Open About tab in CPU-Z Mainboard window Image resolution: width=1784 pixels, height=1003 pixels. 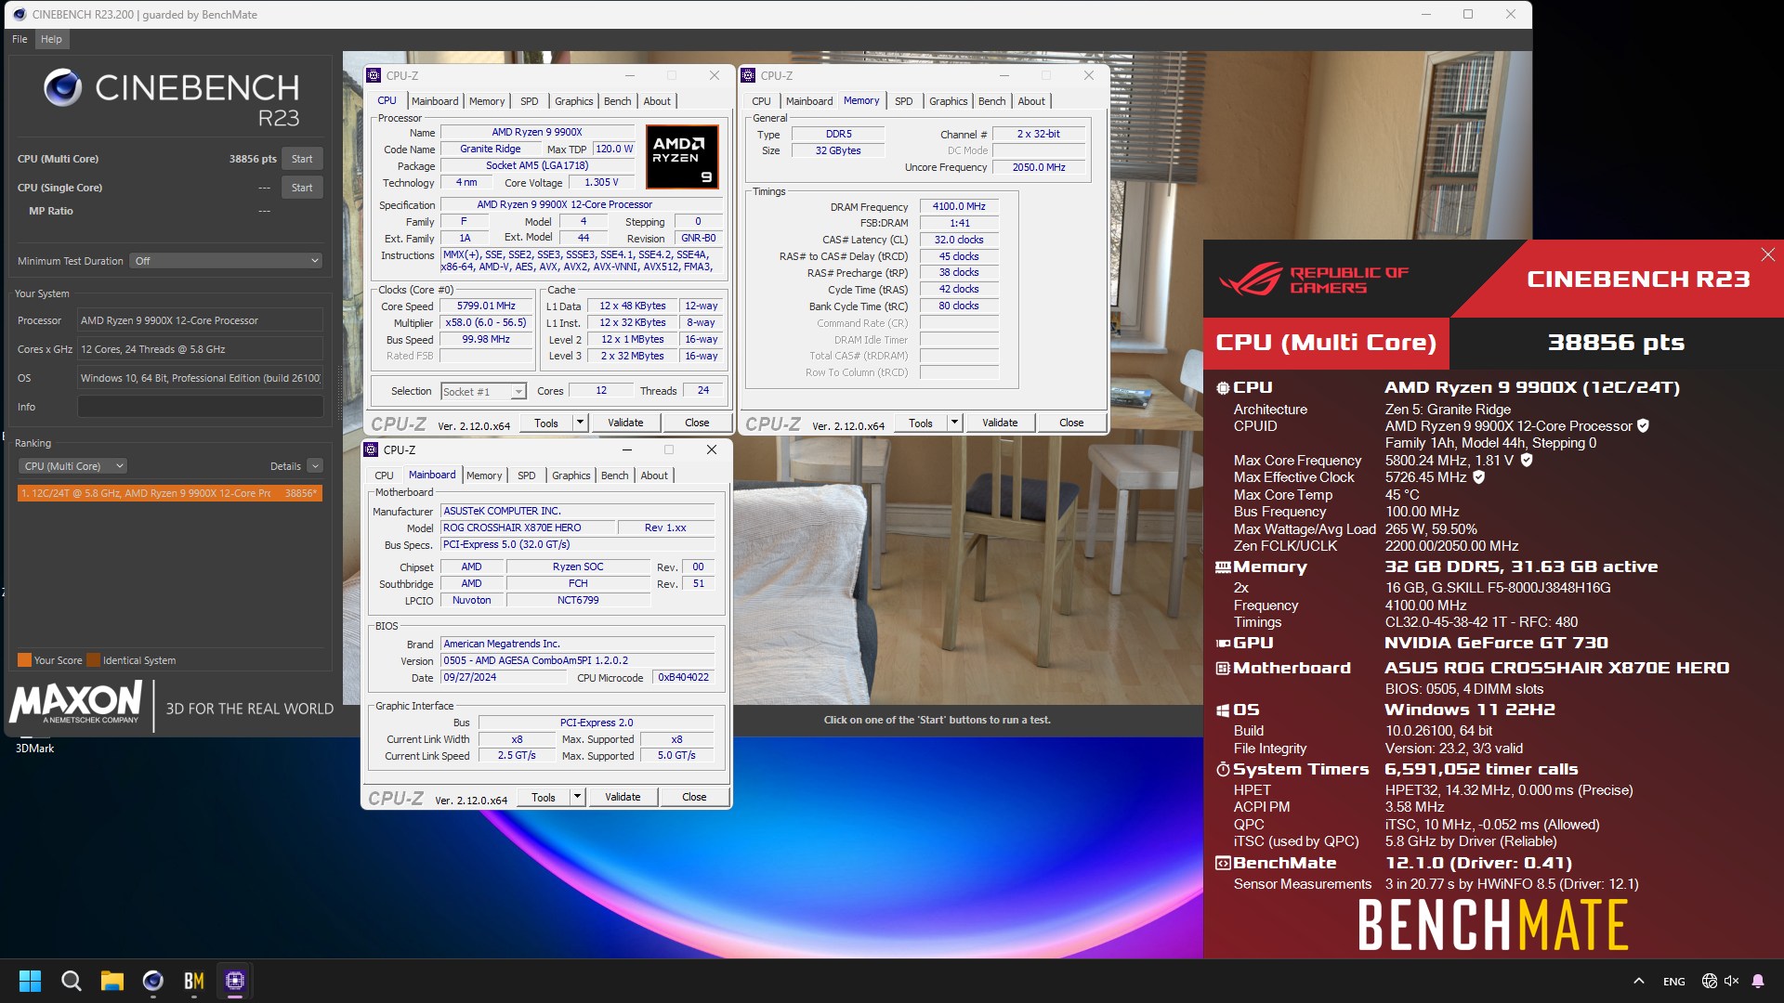click(654, 475)
